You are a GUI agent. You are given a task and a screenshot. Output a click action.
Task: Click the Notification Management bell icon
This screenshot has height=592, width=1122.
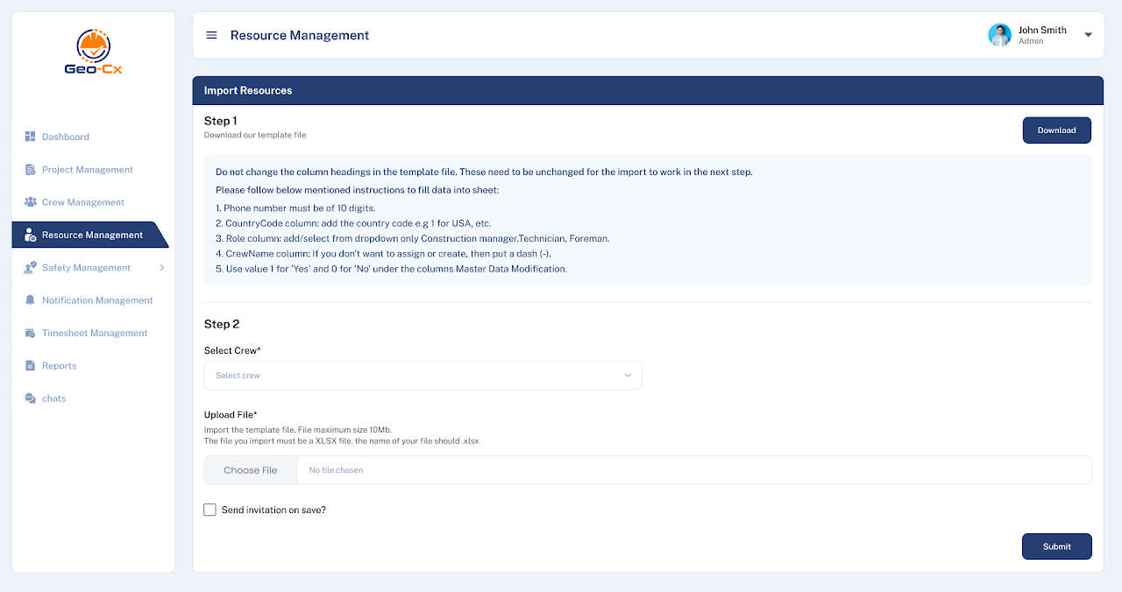tap(30, 300)
